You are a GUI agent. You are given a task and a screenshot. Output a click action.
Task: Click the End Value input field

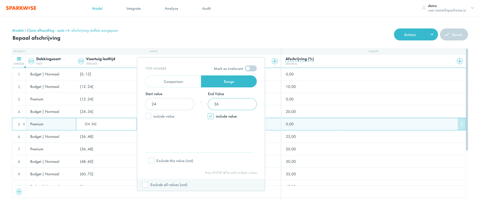pyautogui.click(x=232, y=104)
